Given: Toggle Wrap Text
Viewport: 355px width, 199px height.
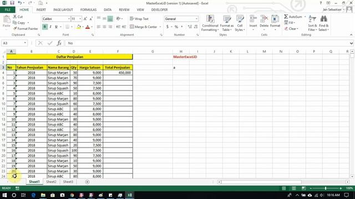Looking at the screenshot, I should [139, 19].
